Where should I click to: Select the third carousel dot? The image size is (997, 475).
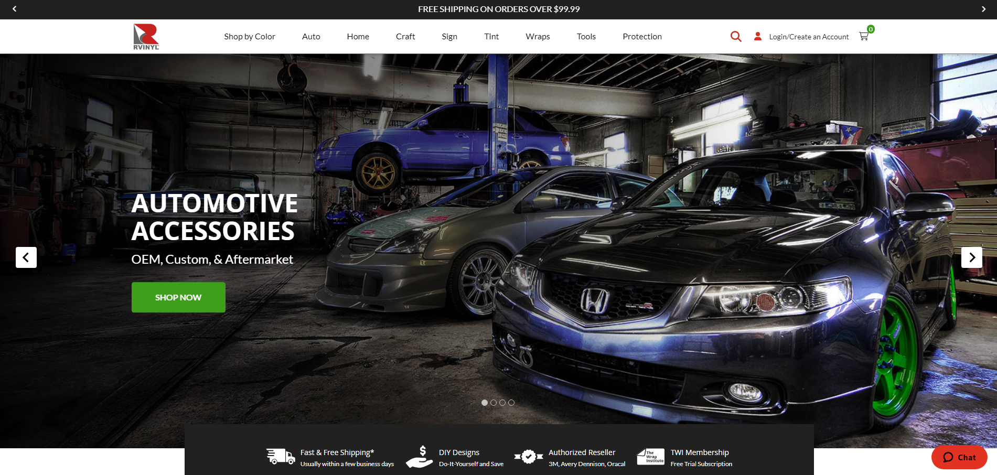coord(502,403)
